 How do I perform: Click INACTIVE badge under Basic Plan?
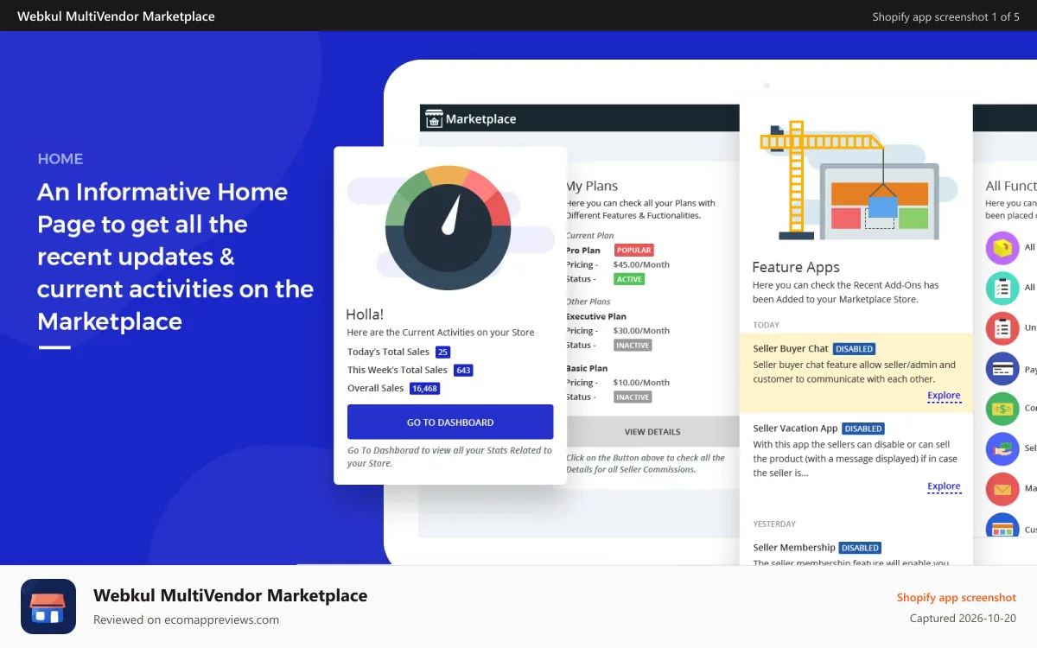click(x=633, y=397)
